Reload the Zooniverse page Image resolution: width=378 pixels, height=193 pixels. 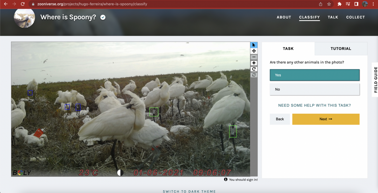pos(23,4)
